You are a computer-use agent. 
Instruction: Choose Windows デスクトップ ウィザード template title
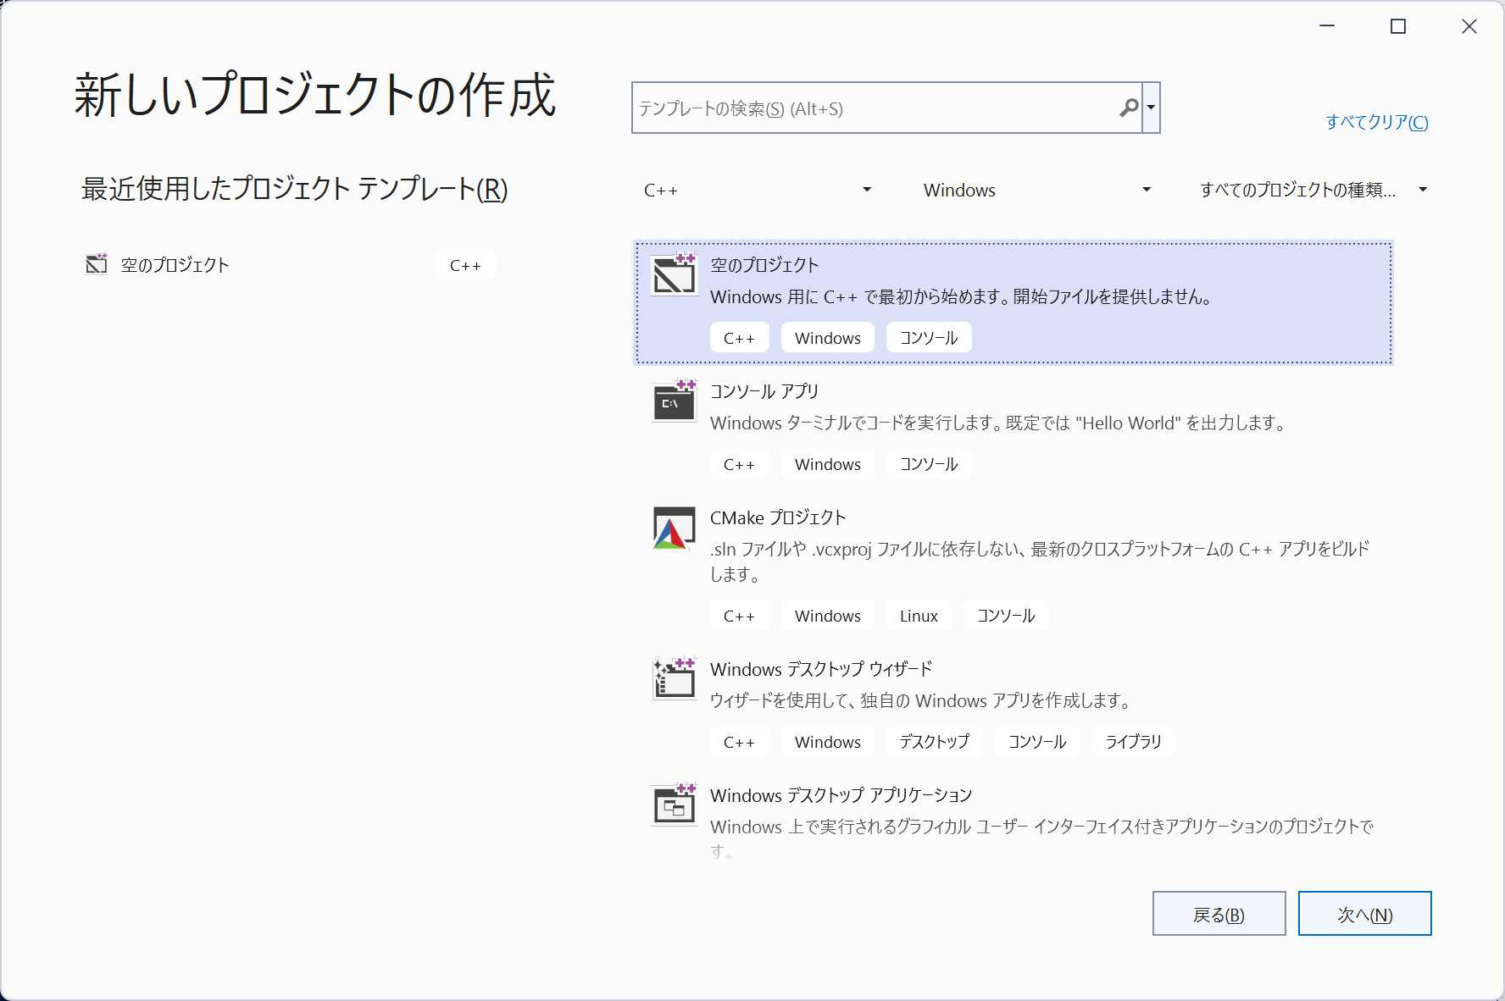point(820,669)
